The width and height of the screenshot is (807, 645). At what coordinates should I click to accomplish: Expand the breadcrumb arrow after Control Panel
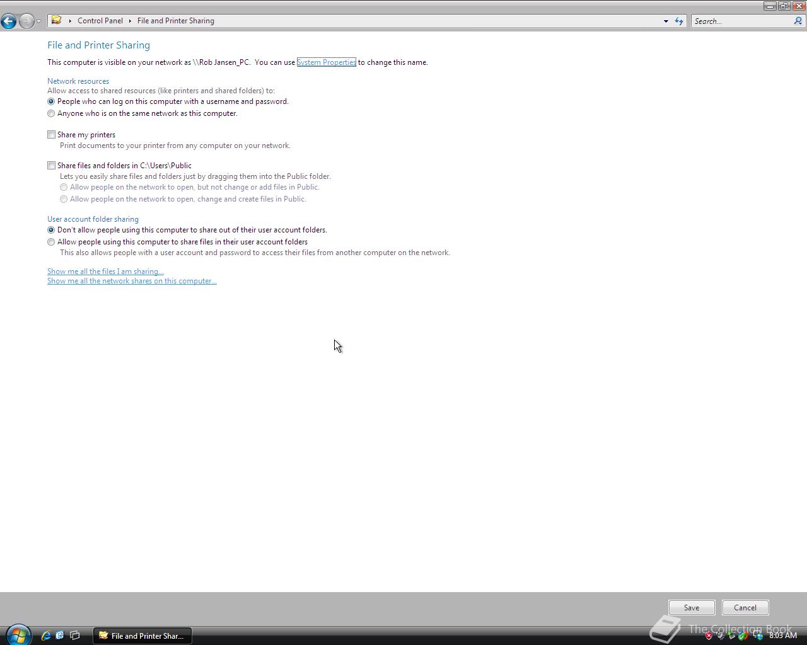(x=130, y=21)
